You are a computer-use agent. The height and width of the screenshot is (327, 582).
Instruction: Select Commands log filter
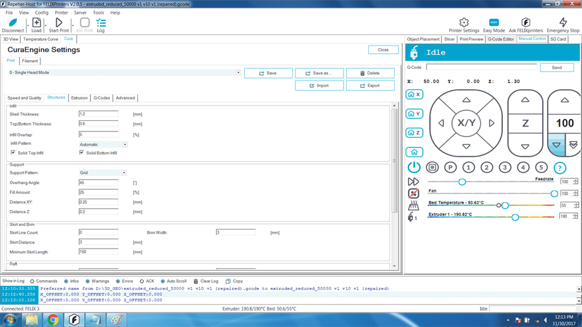tap(32, 281)
